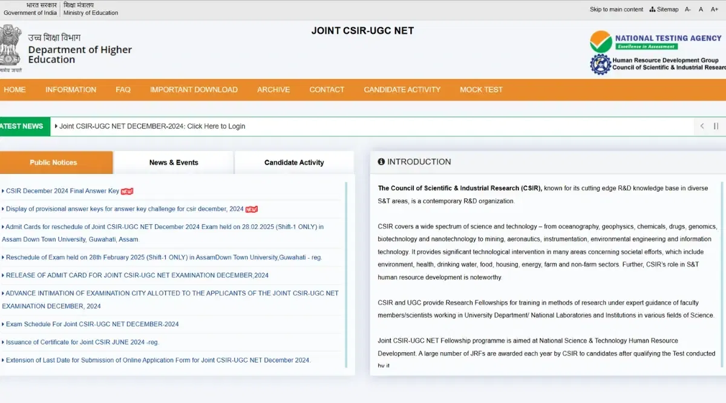726x403 pixels.
Task: Open the Information menu
Action: (71, 89)
